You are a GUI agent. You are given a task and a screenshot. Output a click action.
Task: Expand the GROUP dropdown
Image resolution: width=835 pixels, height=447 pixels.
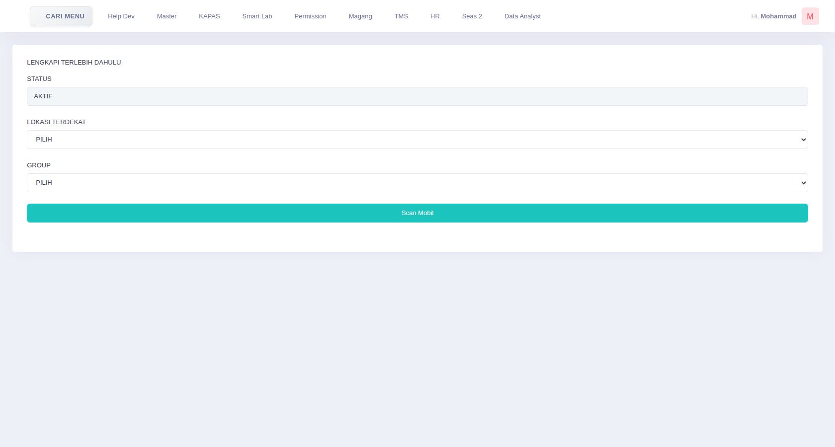[x=417, y=183]
